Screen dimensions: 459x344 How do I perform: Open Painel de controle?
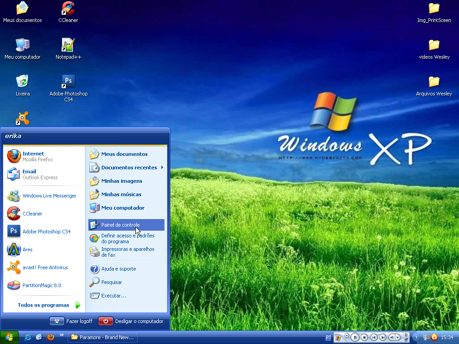pyautogui.click(x=120, y=225)
